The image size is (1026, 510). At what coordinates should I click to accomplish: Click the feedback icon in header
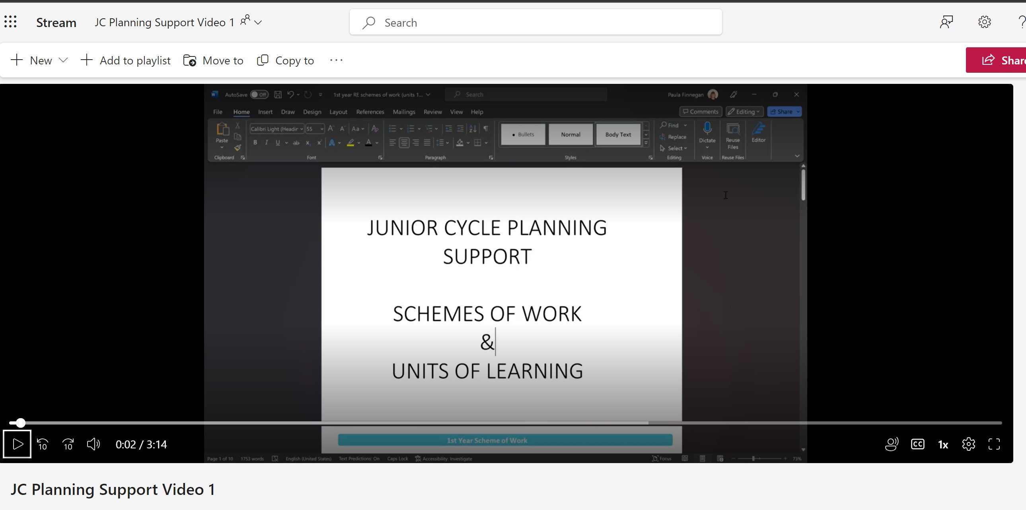(x=946, y=22)
